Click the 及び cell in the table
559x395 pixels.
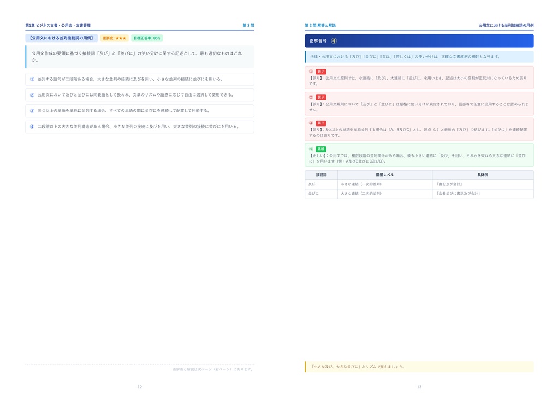coord(321,184)
